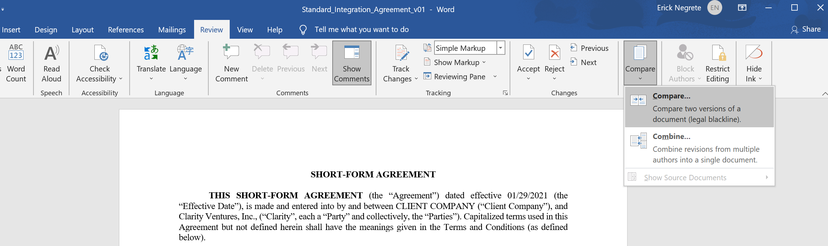Click on the date 01/29/2021 in document
The image size is (828, 246).
tap(527, 196)
